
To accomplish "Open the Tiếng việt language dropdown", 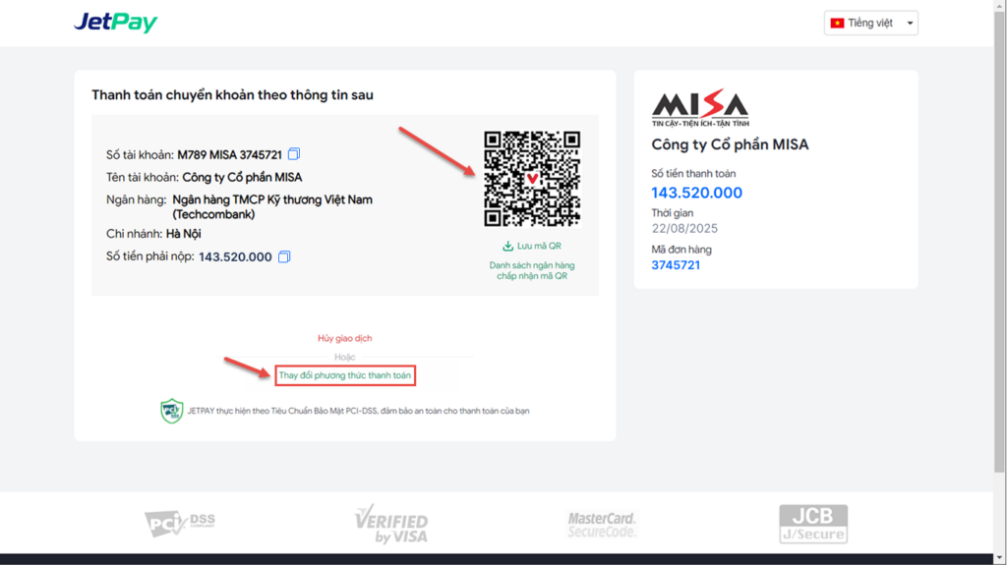I will (871, 24).
